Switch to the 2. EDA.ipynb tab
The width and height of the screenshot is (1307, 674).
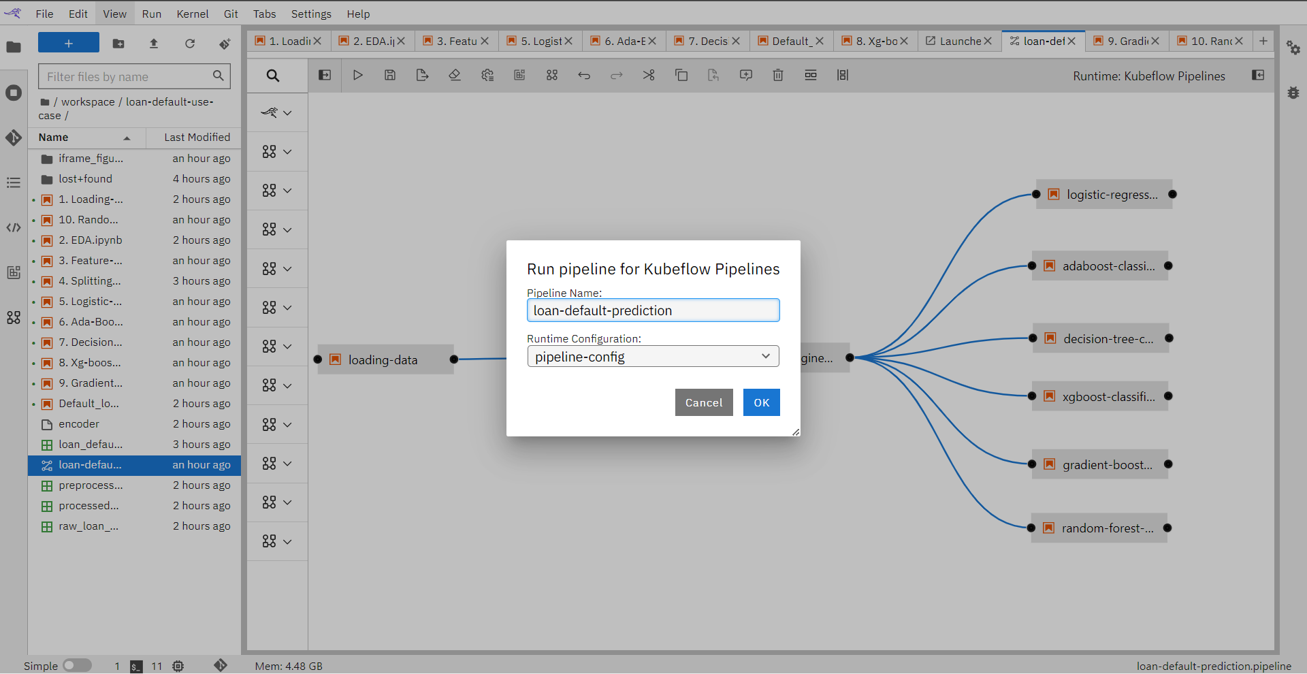[373, 41]
